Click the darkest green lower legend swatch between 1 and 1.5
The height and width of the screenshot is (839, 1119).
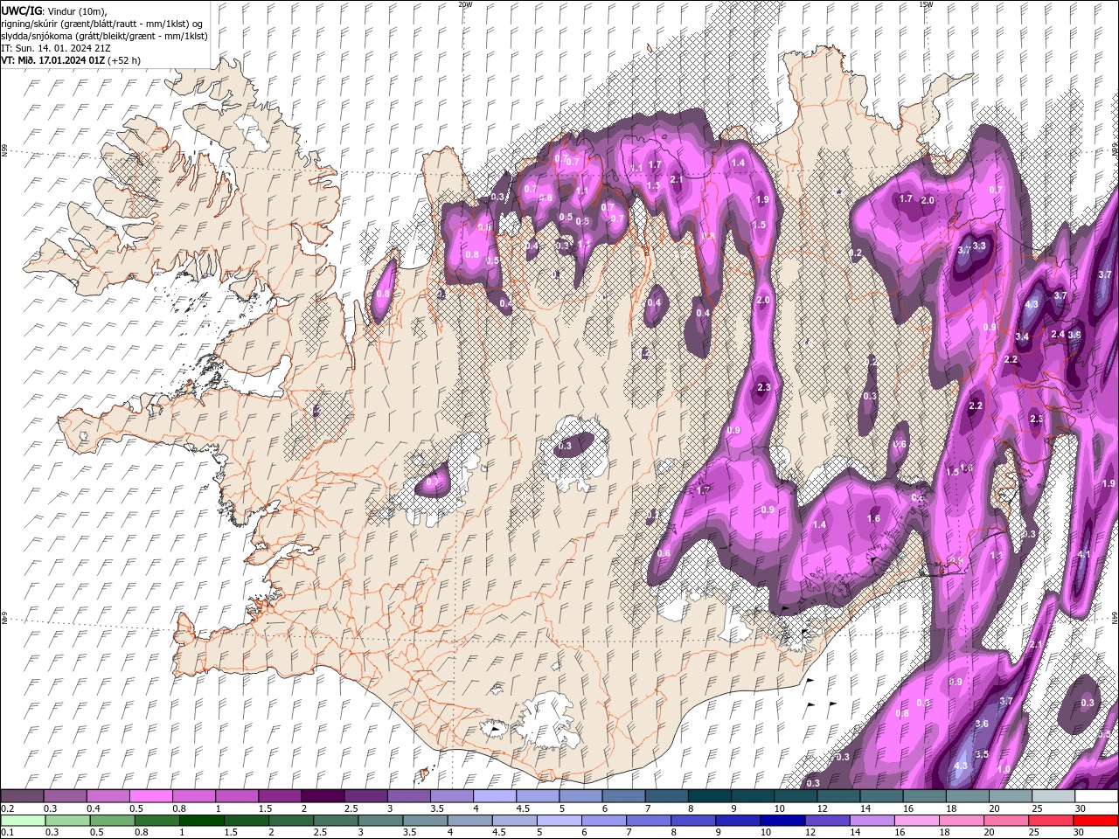tap(202, 821)
